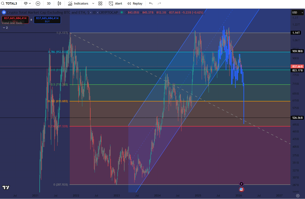Open the diamond plan dropdown
Viewport: 305px width, 199px height.
27,4
